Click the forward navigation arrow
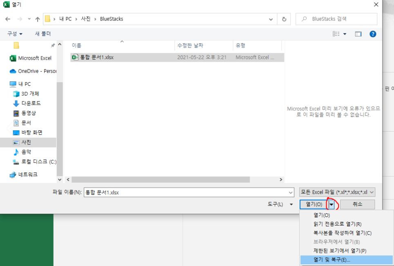394x266 pixels. 20,19
